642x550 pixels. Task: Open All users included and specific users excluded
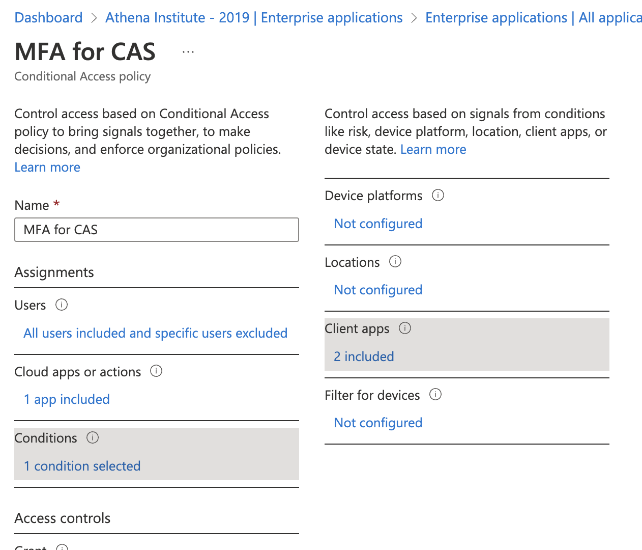click(155, 333)
